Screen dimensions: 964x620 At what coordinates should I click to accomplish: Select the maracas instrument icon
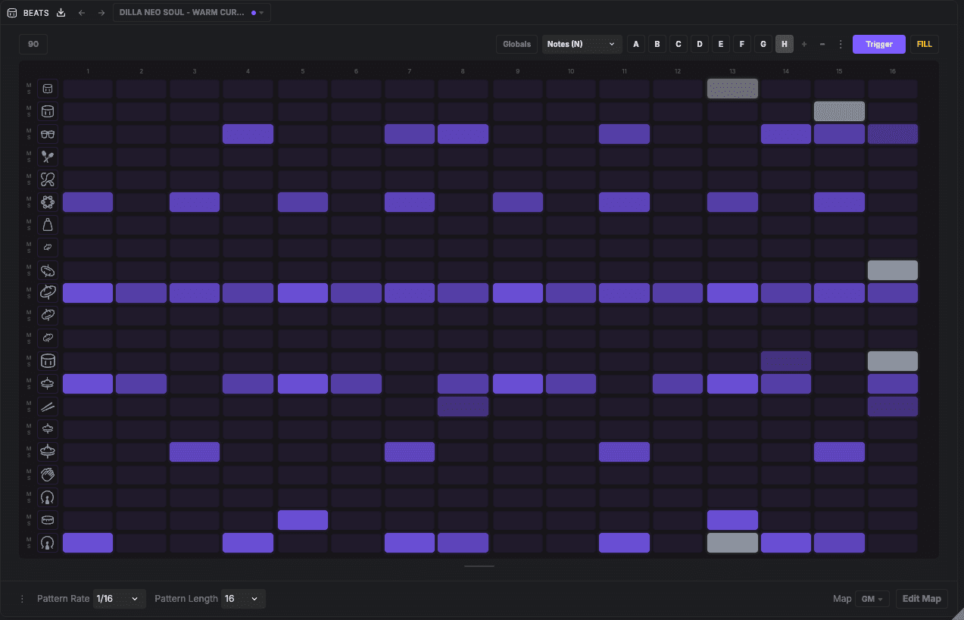tap(48, 157)
